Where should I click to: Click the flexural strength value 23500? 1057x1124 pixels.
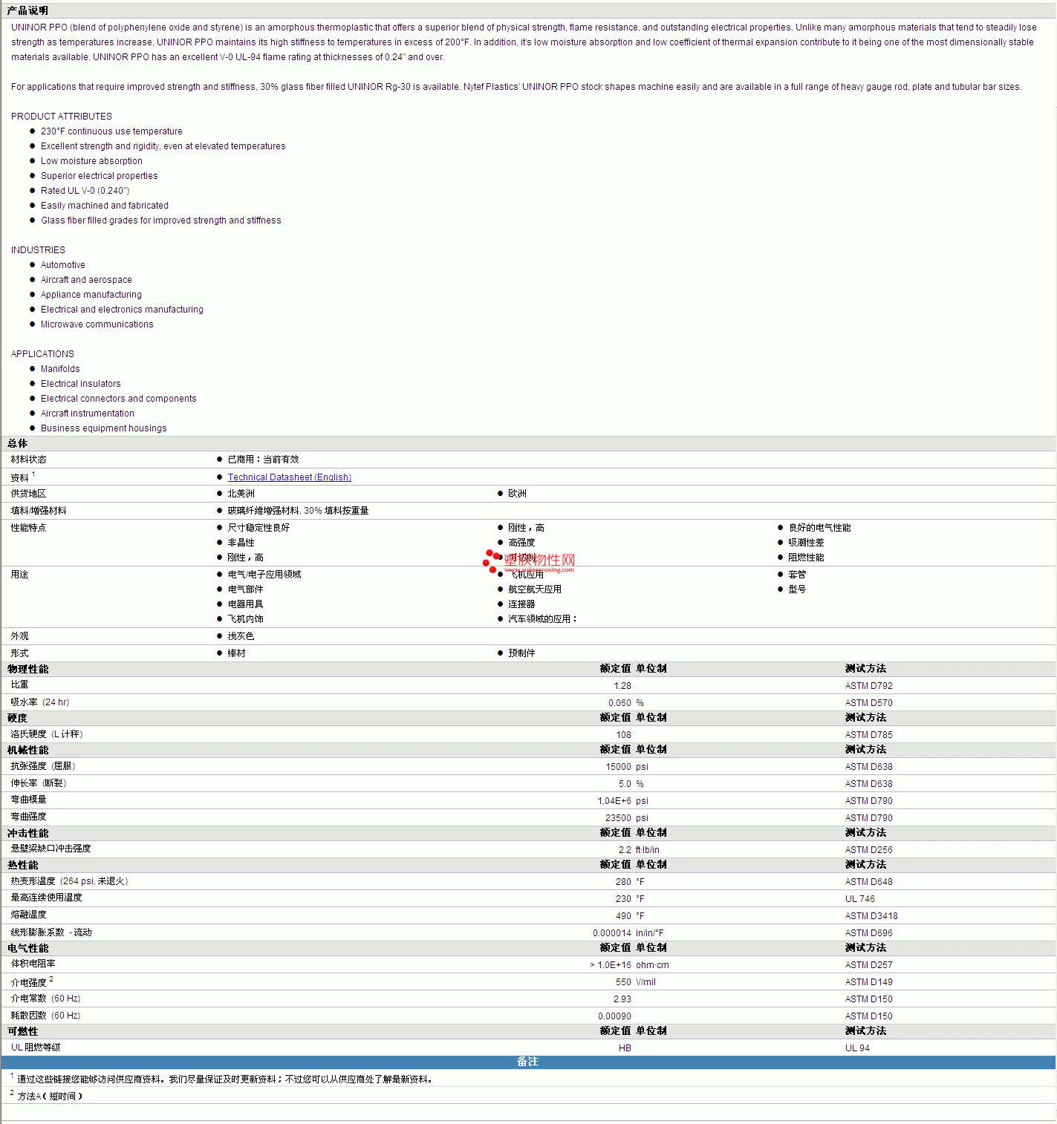click(x=618, y=818)
